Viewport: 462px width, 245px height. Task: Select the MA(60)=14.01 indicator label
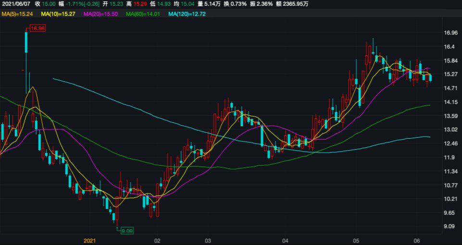[x=143, y=13]
